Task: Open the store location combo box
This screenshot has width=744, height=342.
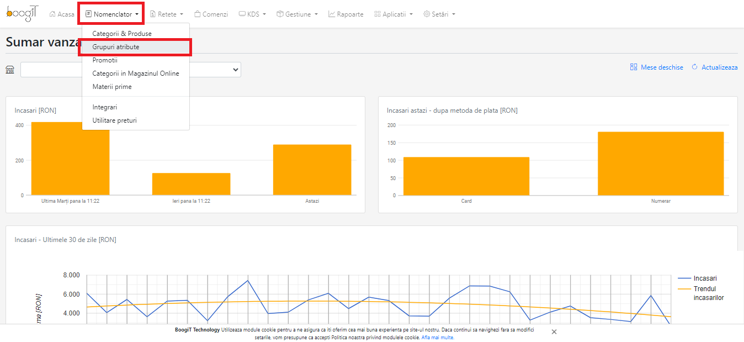Action: (131, 70)
